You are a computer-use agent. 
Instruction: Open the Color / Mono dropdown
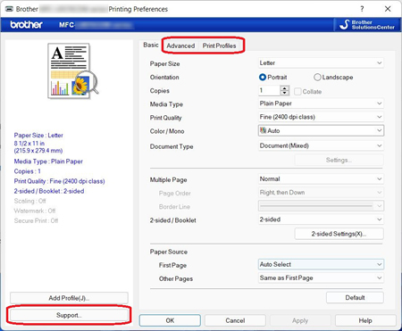point(321,130)
